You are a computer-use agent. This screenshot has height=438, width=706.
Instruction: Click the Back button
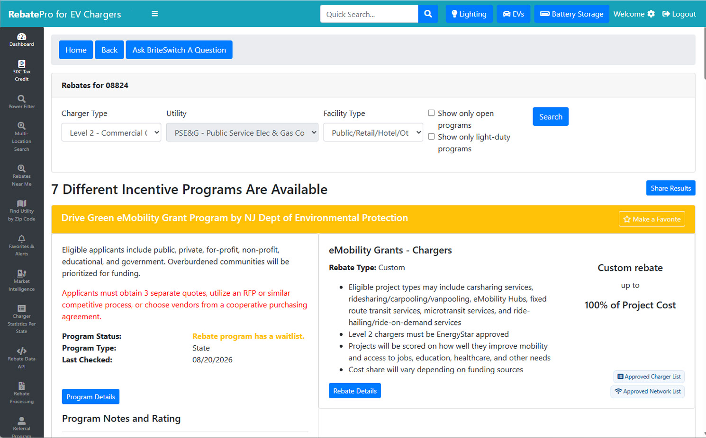(109, 50)
